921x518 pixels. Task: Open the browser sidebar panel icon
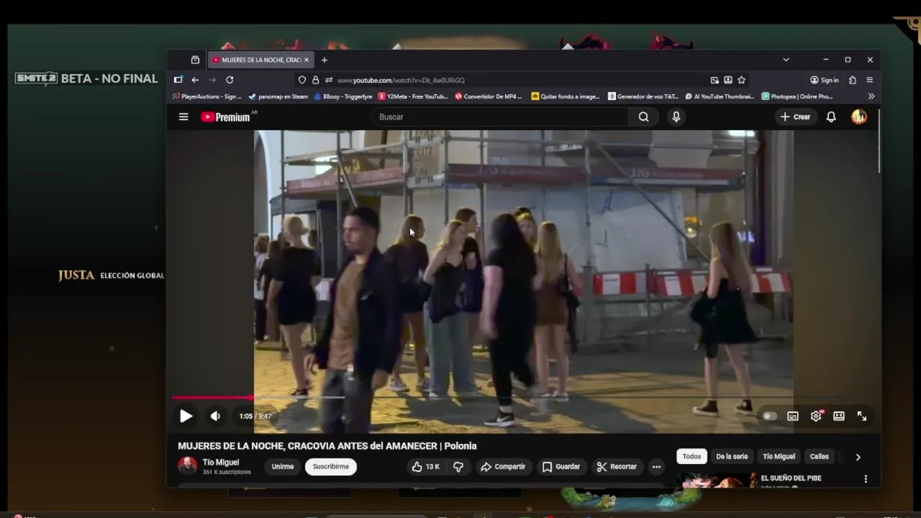click(178, 80)
